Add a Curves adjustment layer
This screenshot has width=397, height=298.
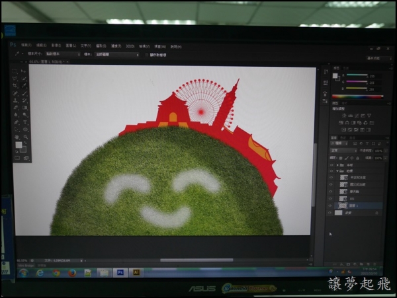(357, 116)
